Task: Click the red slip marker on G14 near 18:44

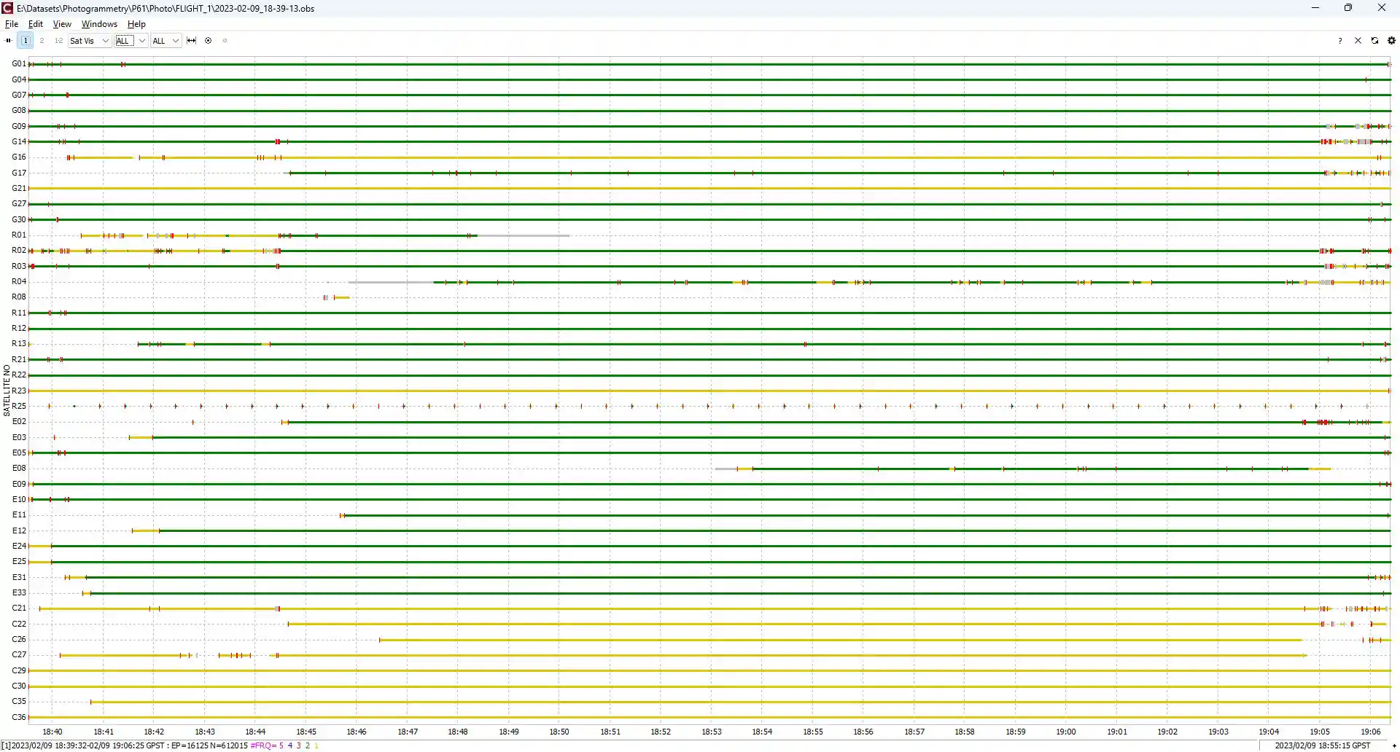Action: click(x=277, y=142)
